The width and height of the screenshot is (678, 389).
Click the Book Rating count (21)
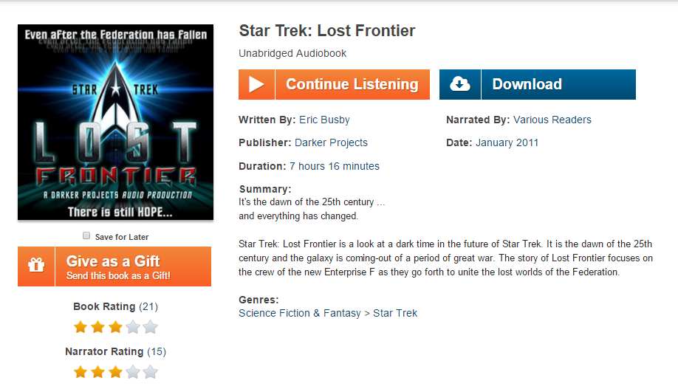tap(148, 306)
